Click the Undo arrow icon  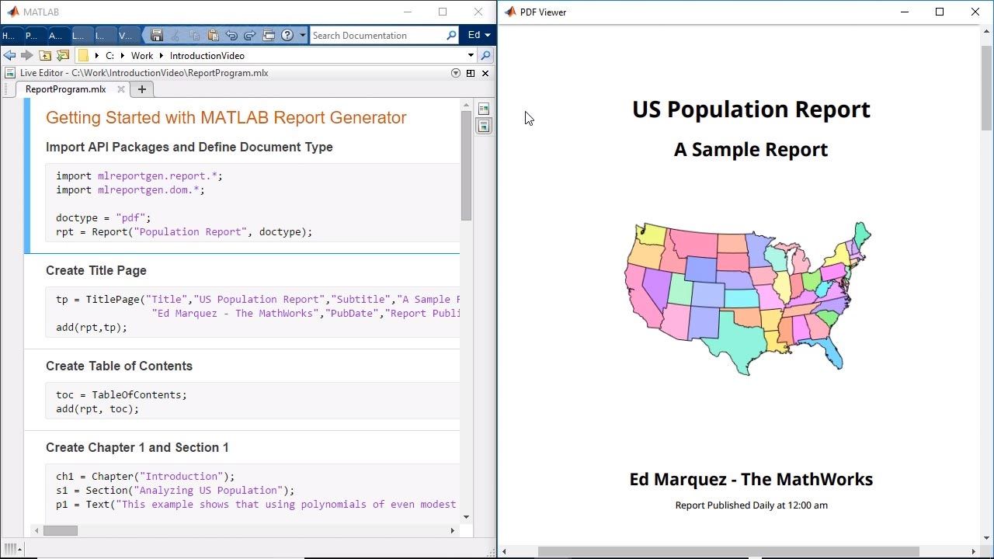(231, 35)
